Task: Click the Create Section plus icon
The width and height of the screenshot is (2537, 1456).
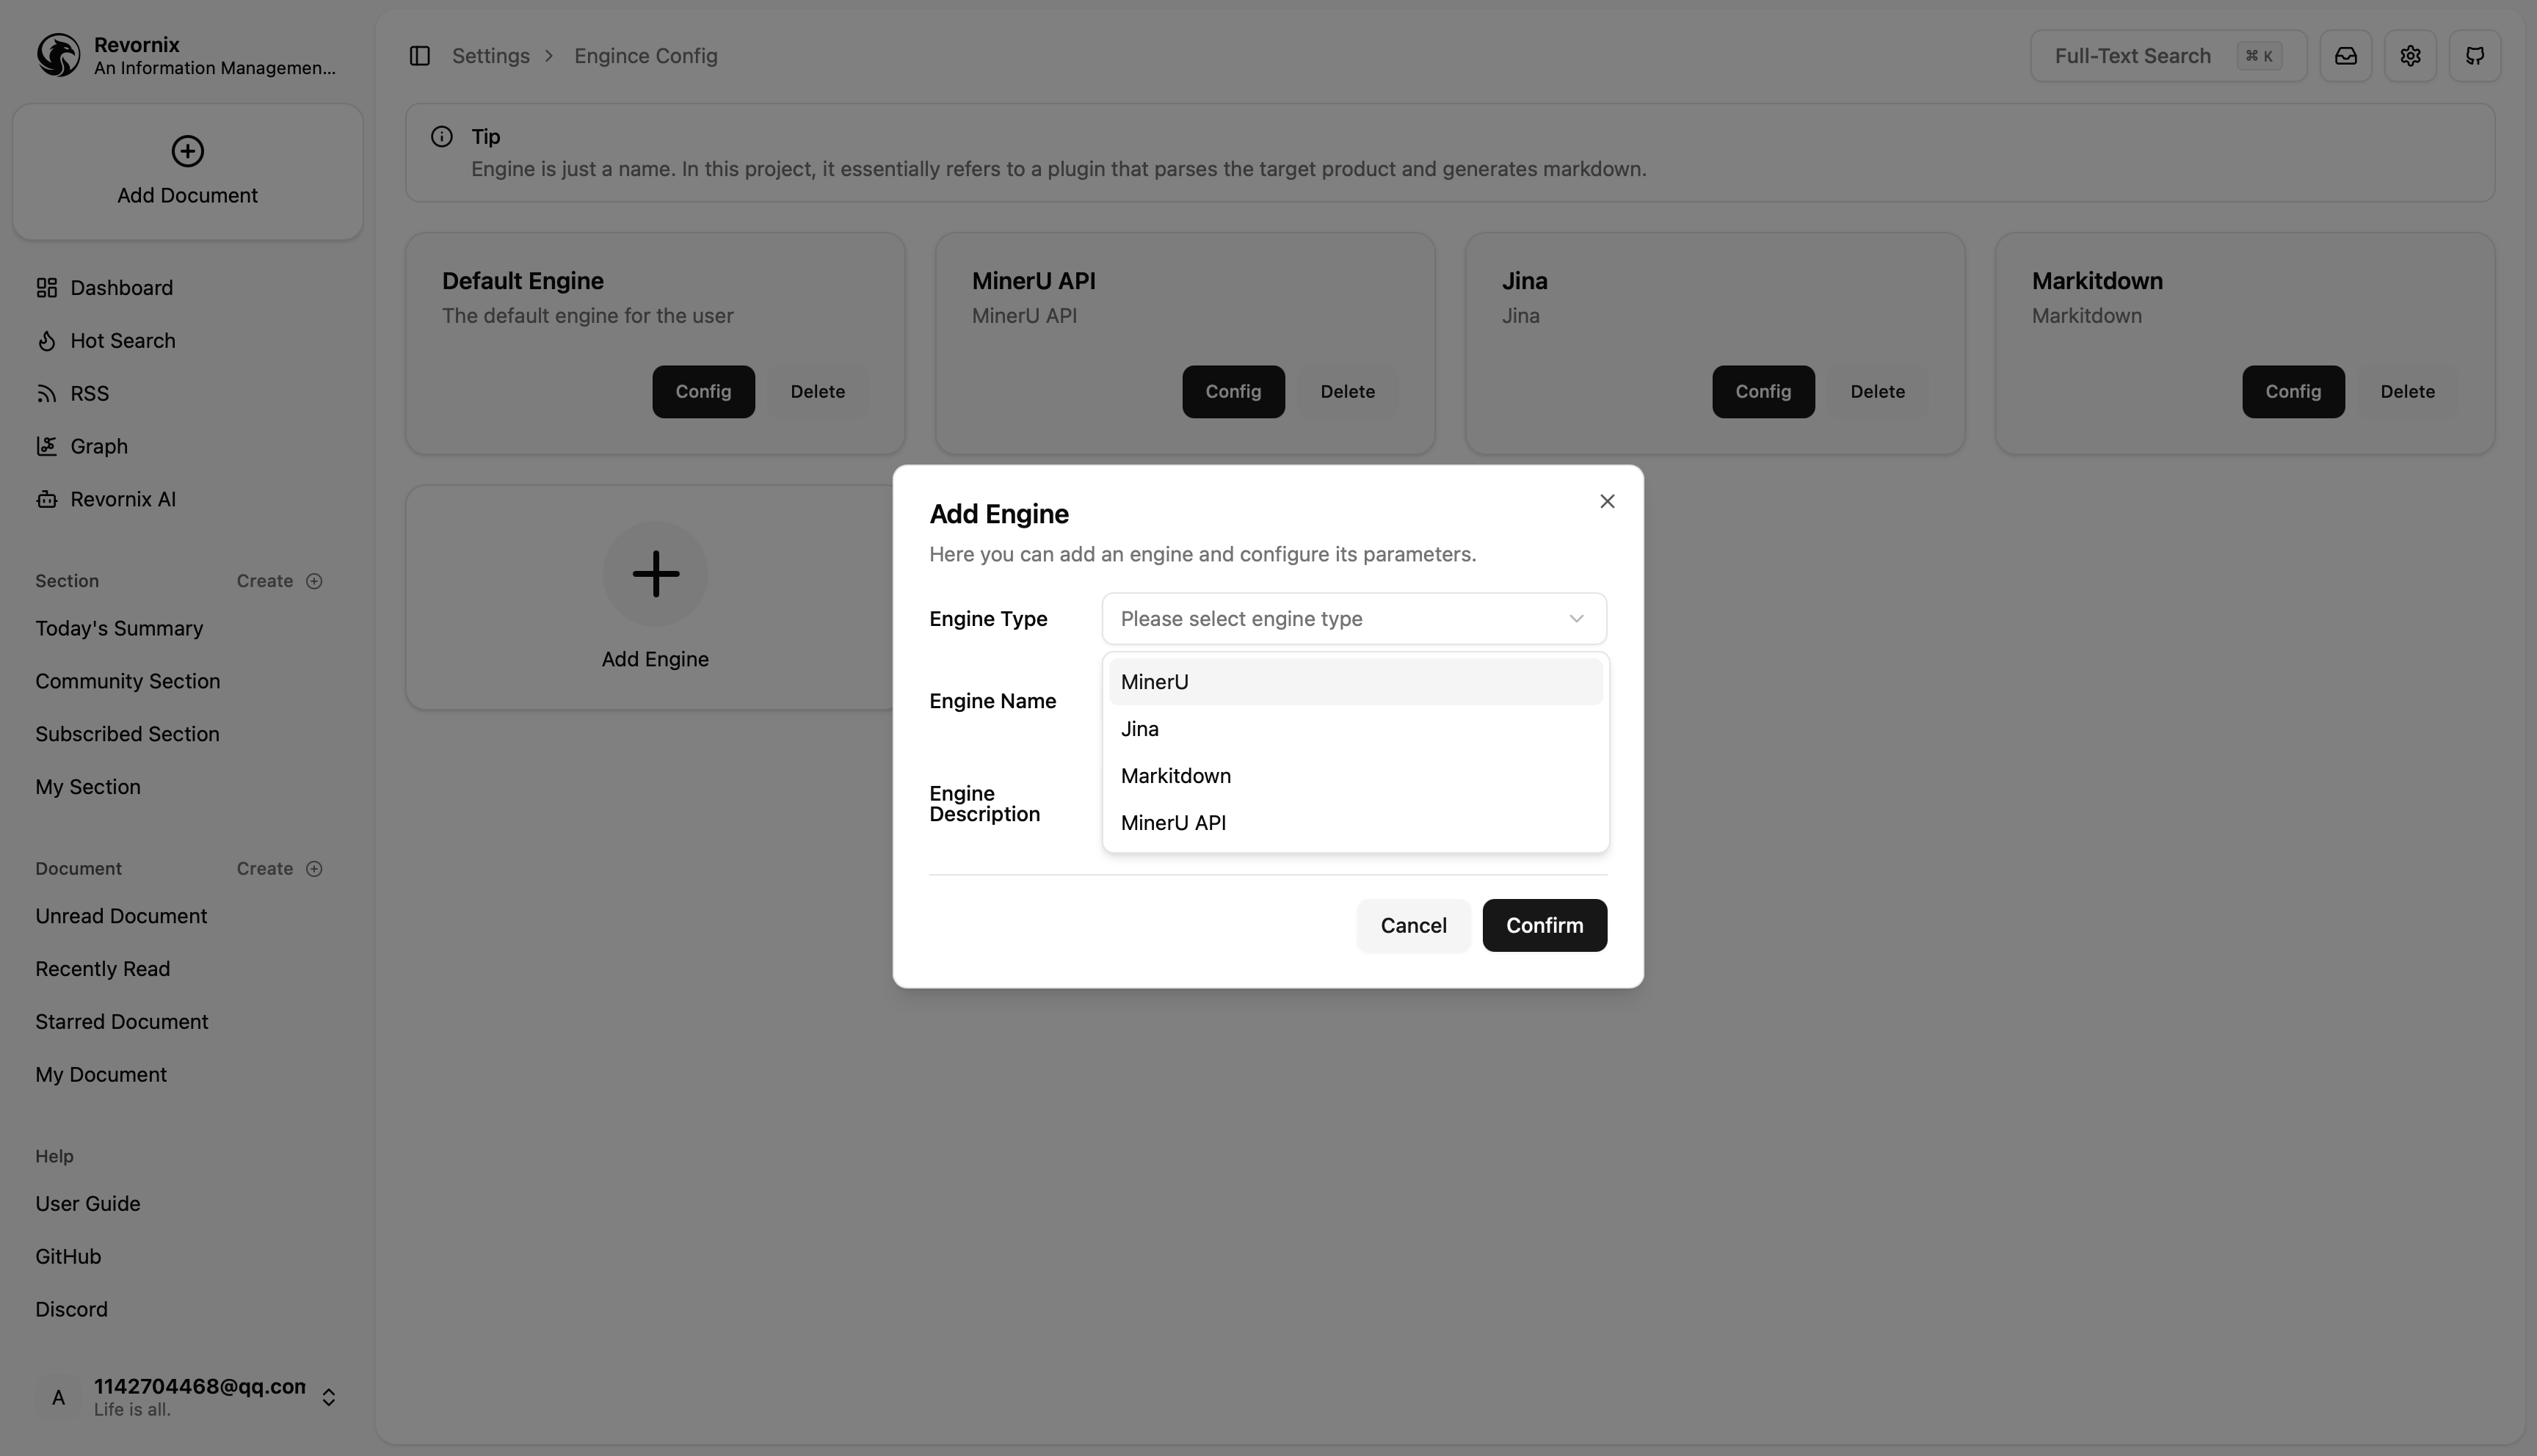Action: [314, 581]
